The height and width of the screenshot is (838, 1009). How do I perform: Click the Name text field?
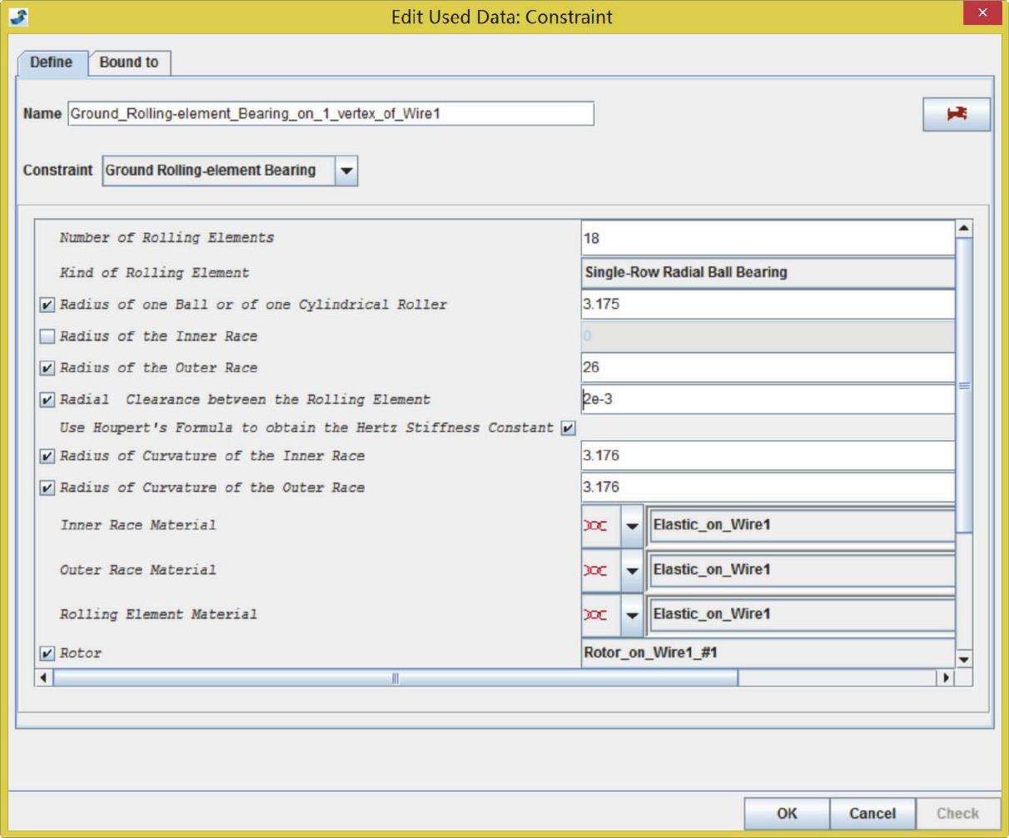coord(331,114)
